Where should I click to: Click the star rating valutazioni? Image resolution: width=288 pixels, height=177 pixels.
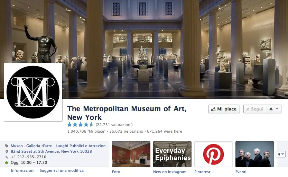click(x=100, y=125)
